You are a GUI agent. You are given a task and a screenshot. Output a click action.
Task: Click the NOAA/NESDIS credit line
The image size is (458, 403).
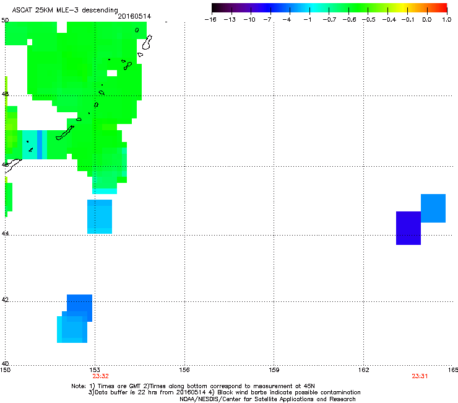(x=267, y=399)
